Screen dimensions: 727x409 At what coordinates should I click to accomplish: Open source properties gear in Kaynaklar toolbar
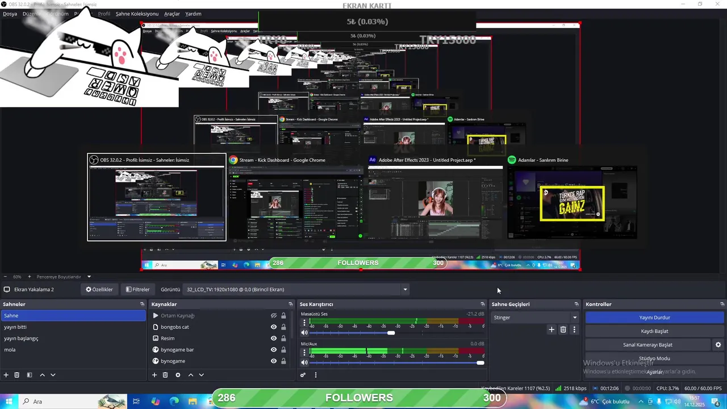[x=178, y=375]
